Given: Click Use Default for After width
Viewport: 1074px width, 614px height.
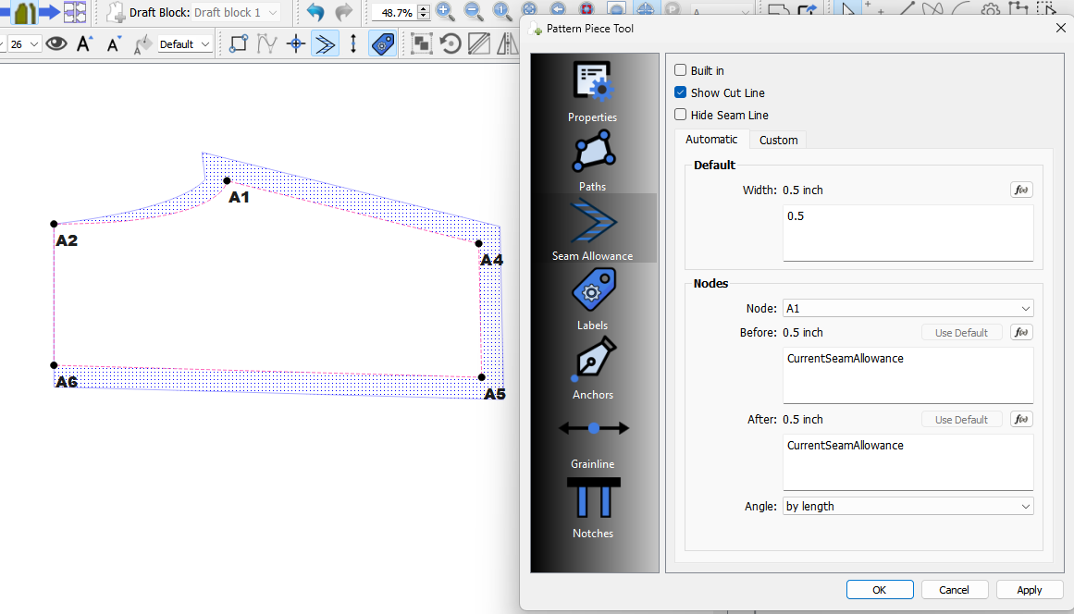Looking at the screenshot, I should (961, 420).
